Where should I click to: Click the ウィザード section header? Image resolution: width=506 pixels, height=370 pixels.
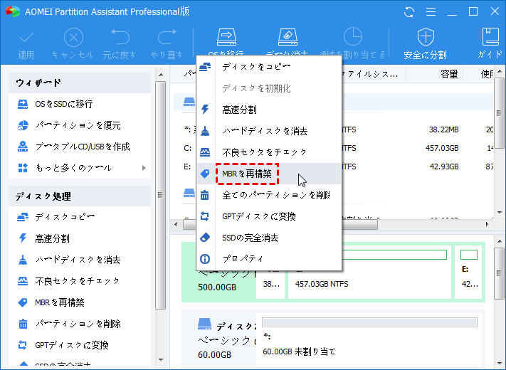(80, 83)
